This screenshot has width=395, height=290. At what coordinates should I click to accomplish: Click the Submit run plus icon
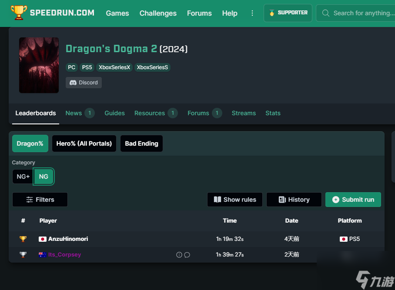(335, 200)
